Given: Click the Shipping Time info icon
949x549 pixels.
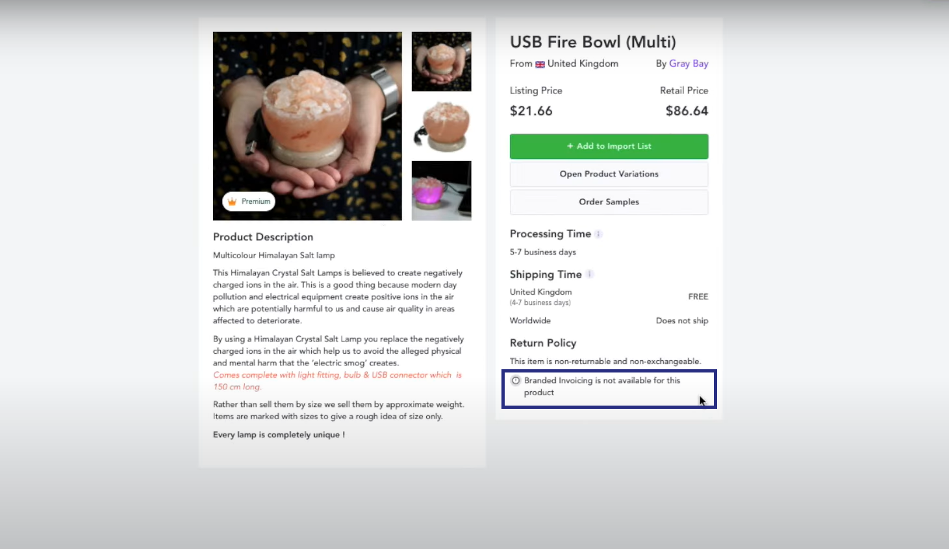Looking at the screenshot, I should point(589,274).
